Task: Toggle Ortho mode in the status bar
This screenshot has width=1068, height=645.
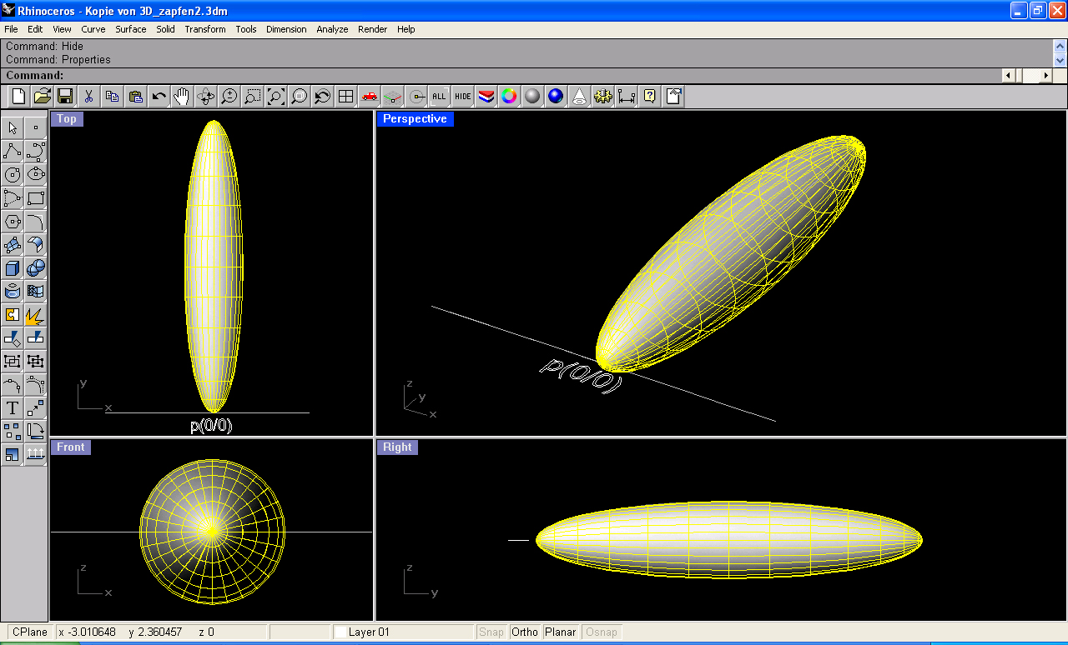Action: [x=525, y=632]
